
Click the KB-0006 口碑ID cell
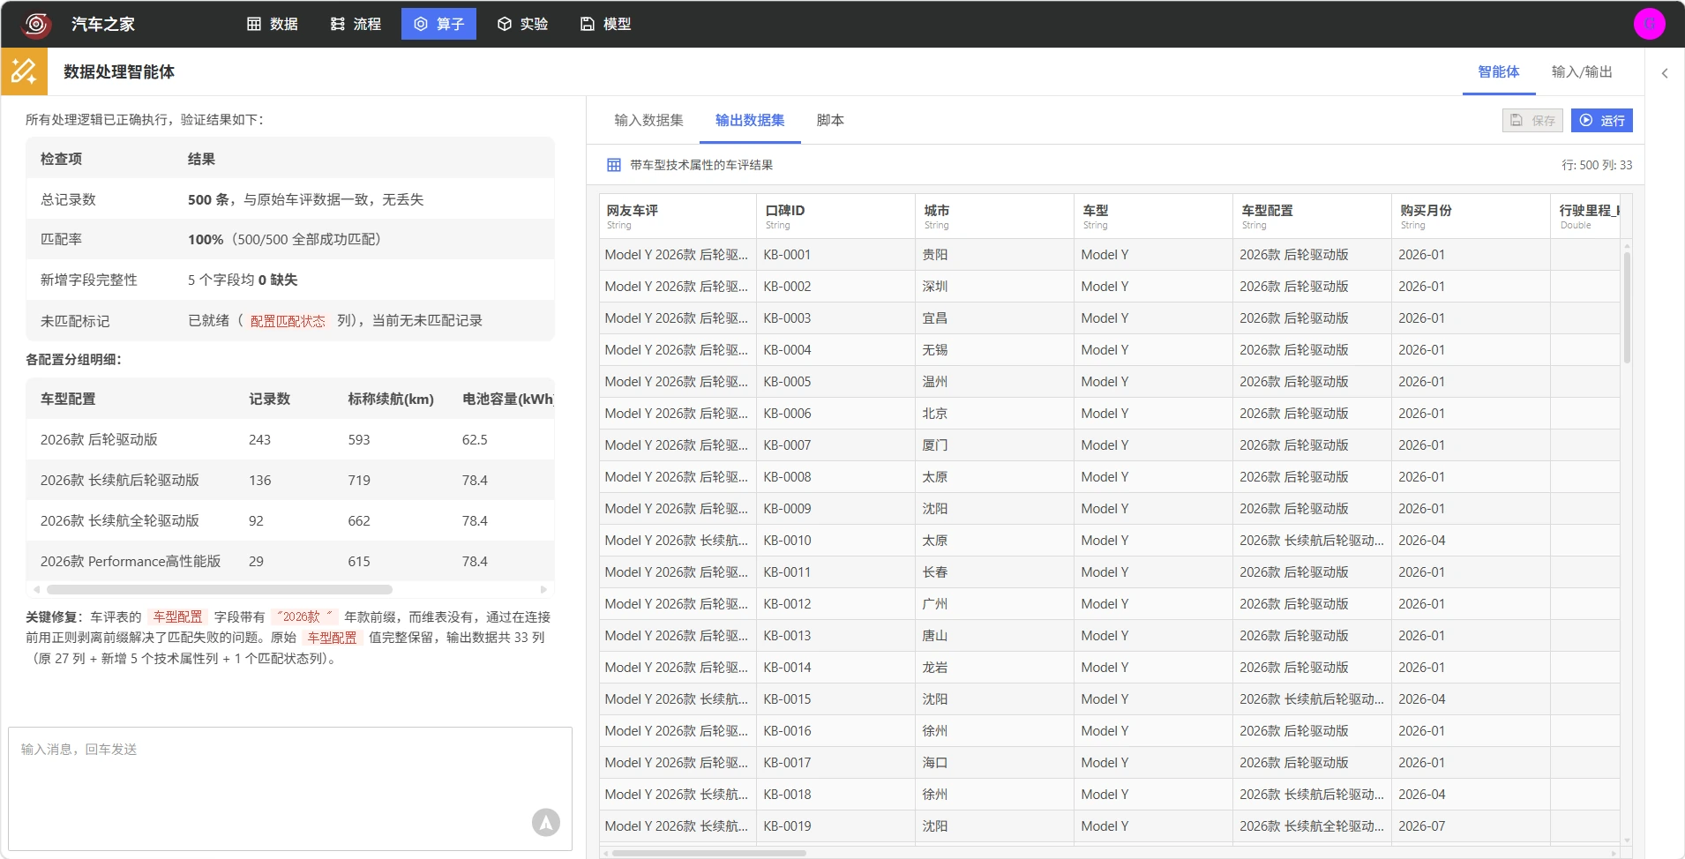click(835, 414)
